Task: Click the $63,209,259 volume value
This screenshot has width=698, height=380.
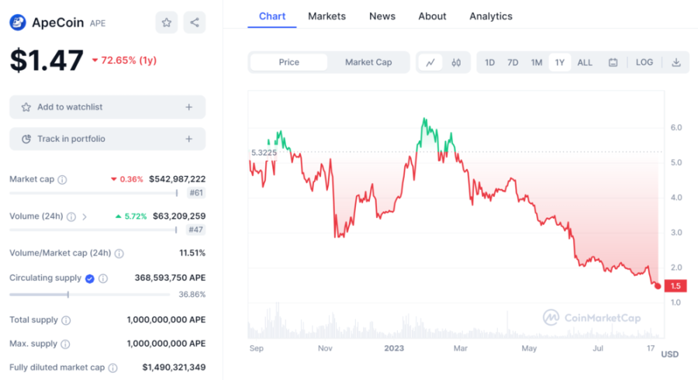Action: [179, 216]
